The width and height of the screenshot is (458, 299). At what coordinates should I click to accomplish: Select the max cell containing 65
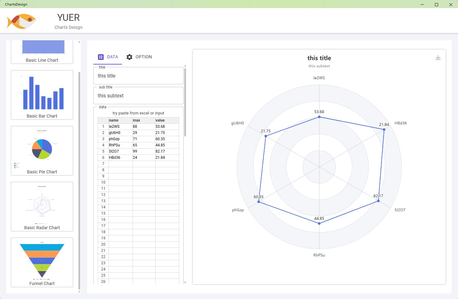pyautogui.click(x=144, y=145)
